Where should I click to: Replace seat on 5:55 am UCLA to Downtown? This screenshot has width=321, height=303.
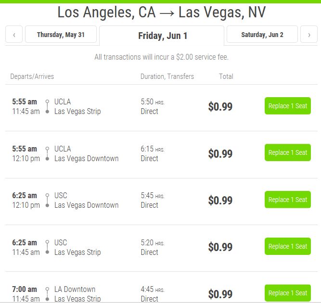(x=288, y=152)
